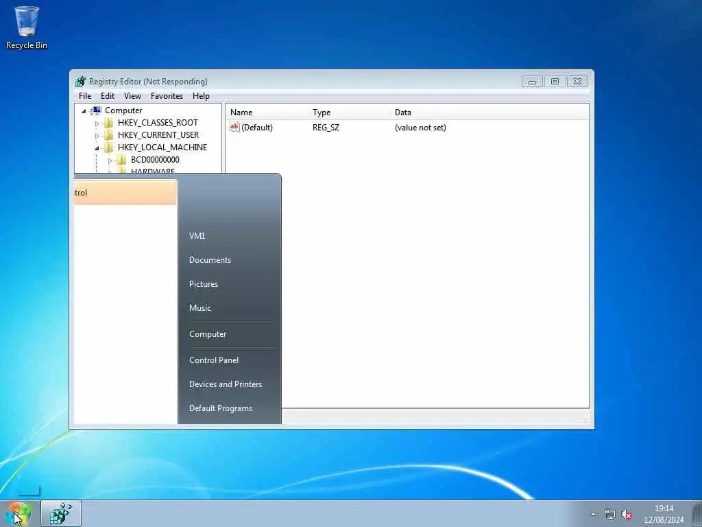Open the Favorites menu
Image resolution: width=702 pixels, height=527 pixels.
click(167, 96)
